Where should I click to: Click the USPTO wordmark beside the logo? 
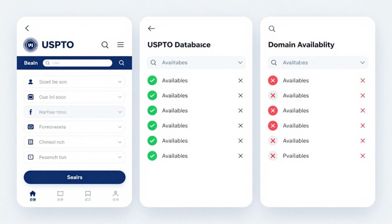point(58,45)
